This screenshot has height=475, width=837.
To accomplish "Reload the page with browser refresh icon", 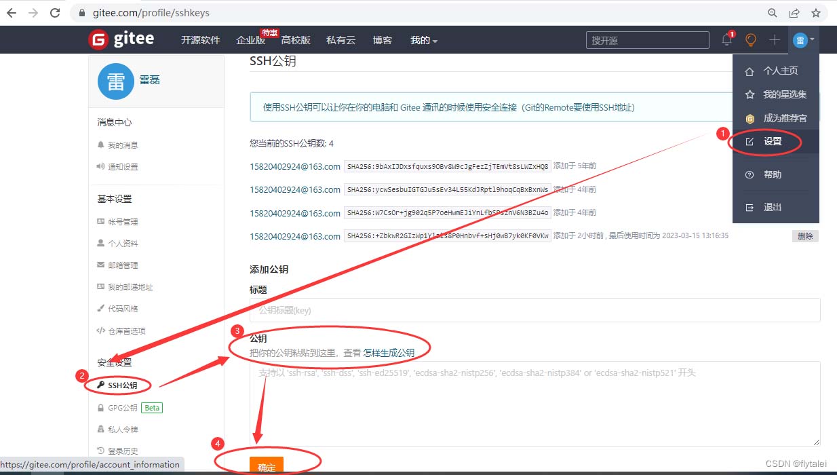I will click(55, 13).
